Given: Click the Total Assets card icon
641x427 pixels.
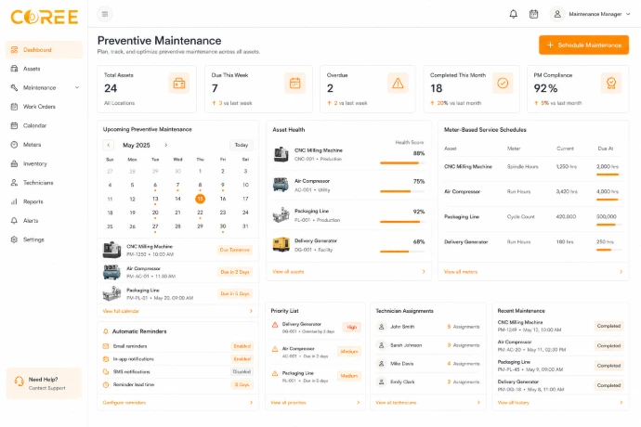Looking at the screenshot, I should tap(179, 84).
